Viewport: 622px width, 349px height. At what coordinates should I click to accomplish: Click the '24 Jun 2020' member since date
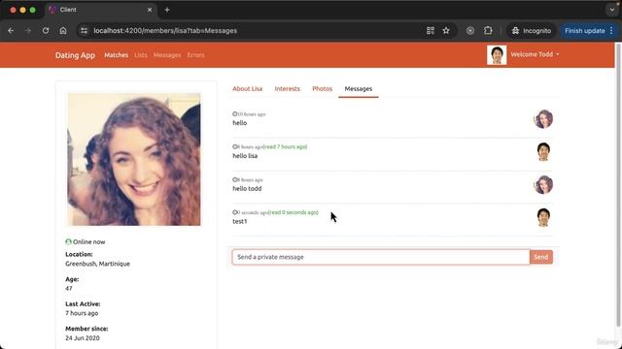click(83, 338)
